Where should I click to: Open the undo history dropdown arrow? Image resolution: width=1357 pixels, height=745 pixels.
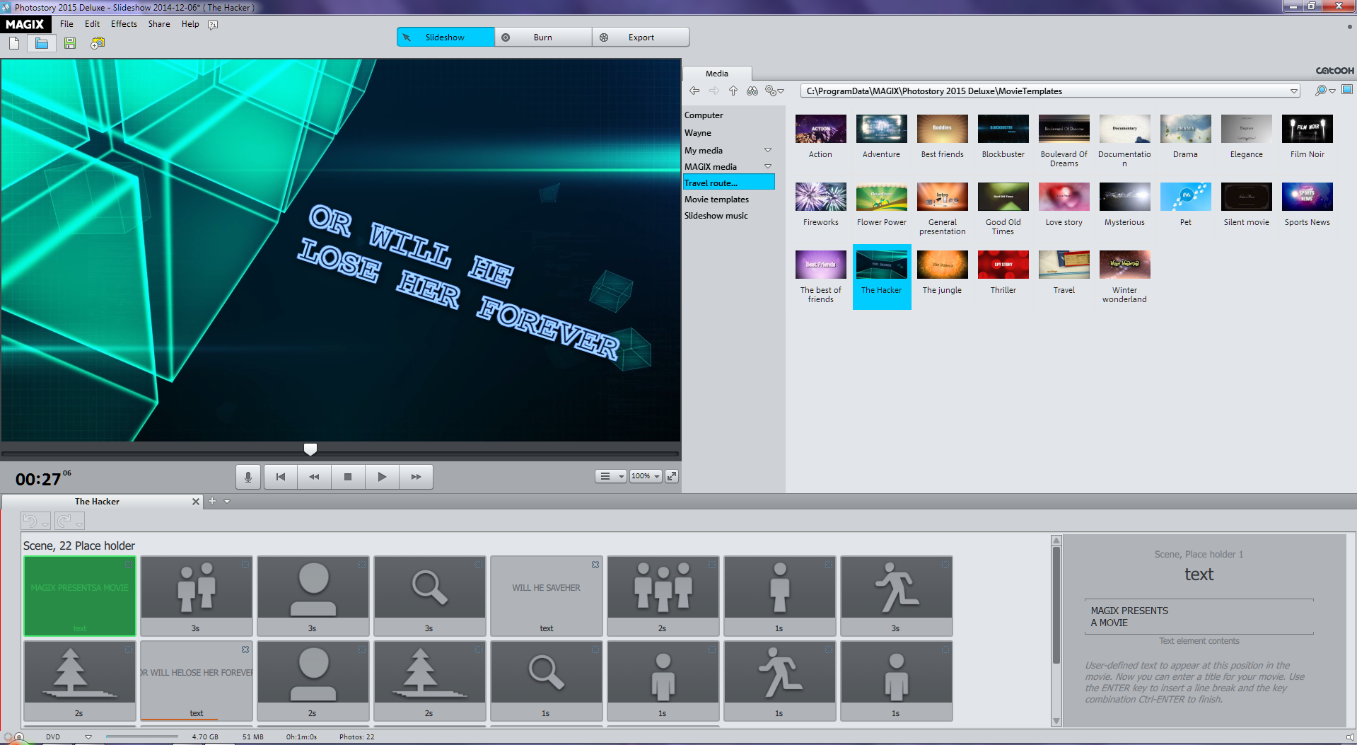tap(45, 525)
